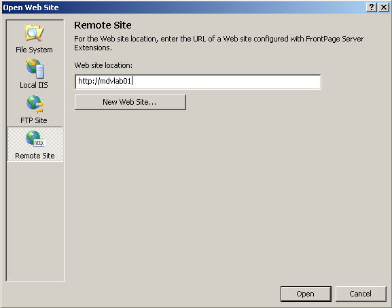Select the Remote Site http globe icon

(x=35, y=139)
